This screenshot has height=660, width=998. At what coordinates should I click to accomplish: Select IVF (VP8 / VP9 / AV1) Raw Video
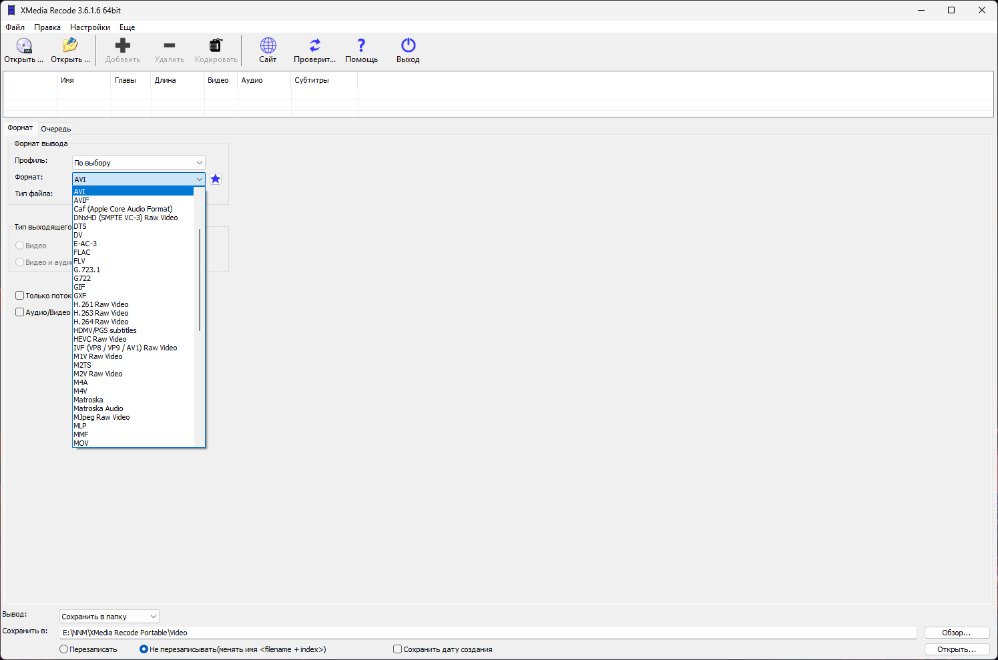(133, 348)
